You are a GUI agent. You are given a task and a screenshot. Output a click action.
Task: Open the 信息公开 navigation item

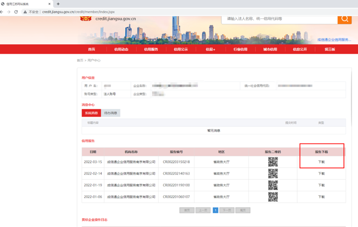coord(300,49)
